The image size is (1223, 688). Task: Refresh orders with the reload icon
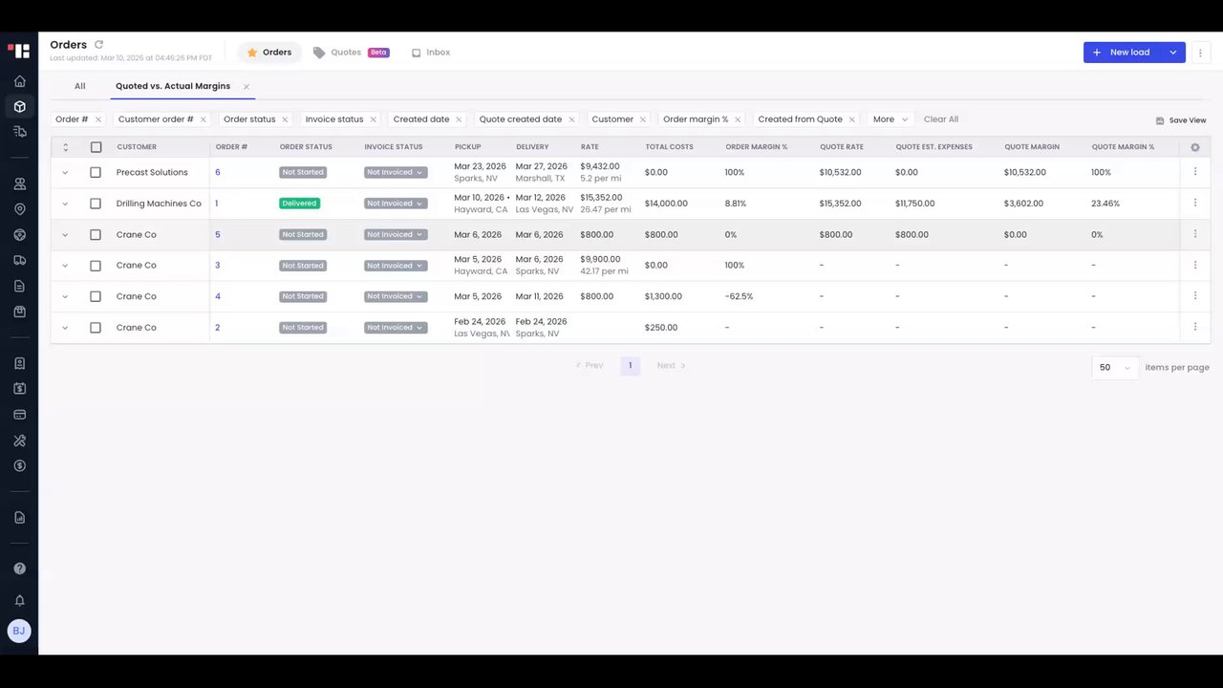point(98,45)
